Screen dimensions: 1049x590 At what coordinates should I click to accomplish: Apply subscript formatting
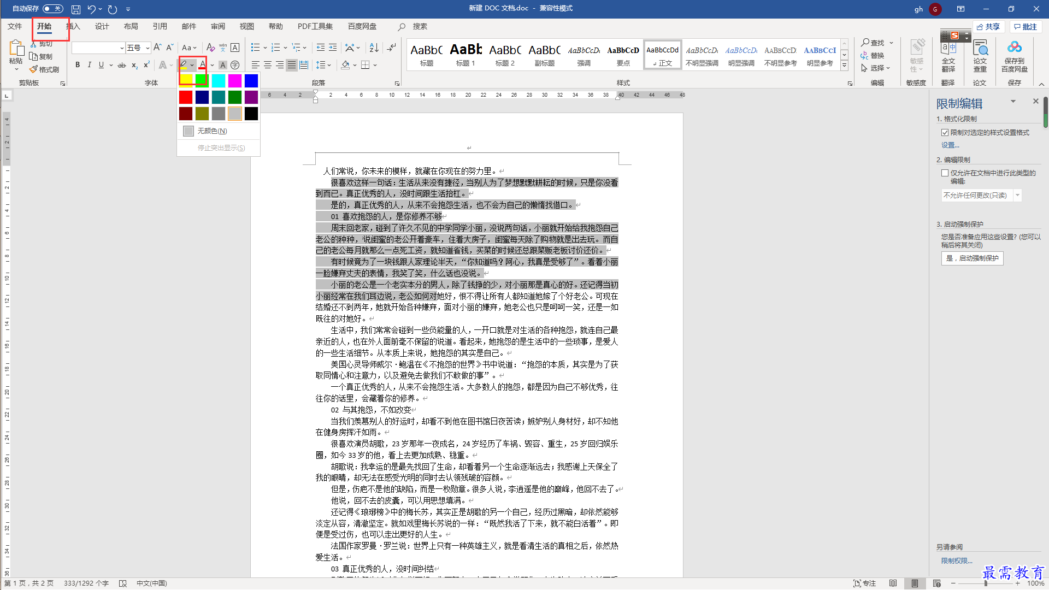(134, 65)
